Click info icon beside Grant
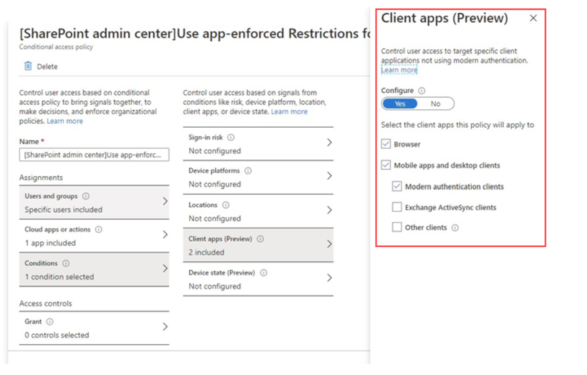 point(50,322)
